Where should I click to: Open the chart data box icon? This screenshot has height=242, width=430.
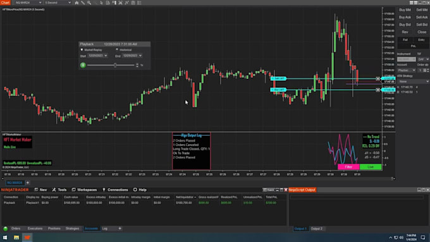107,3
